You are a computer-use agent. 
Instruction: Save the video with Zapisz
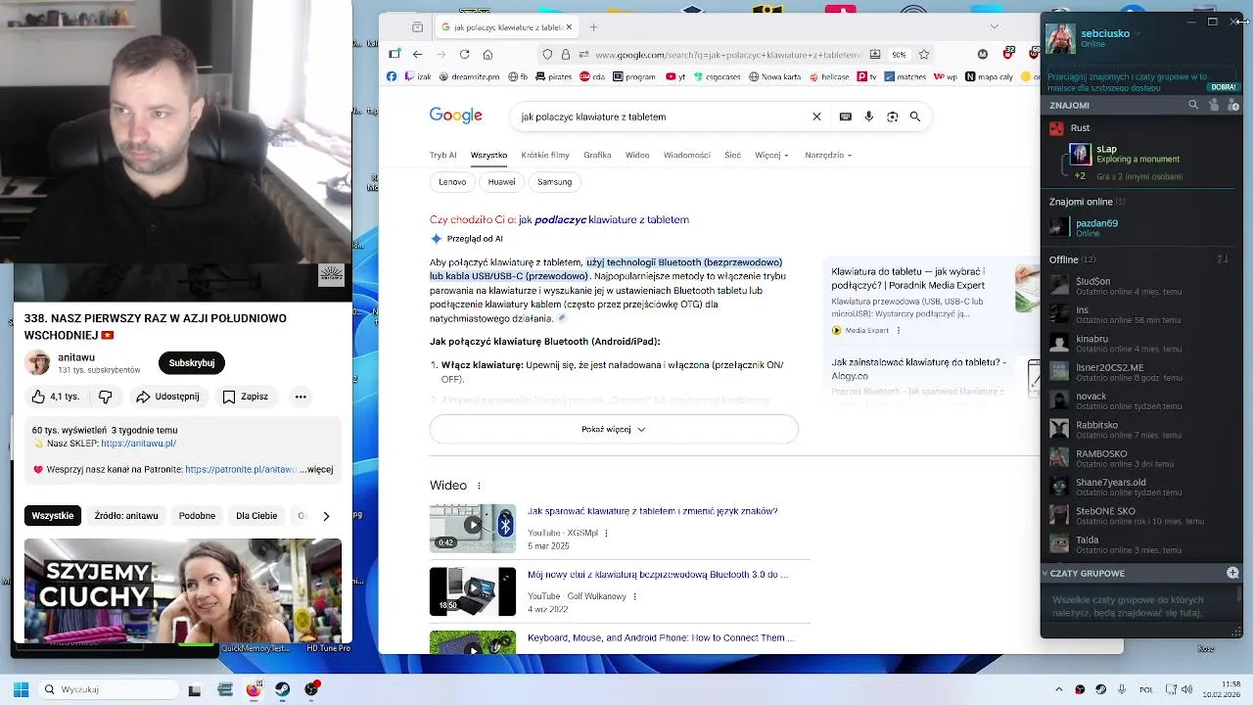pos(245,397)
